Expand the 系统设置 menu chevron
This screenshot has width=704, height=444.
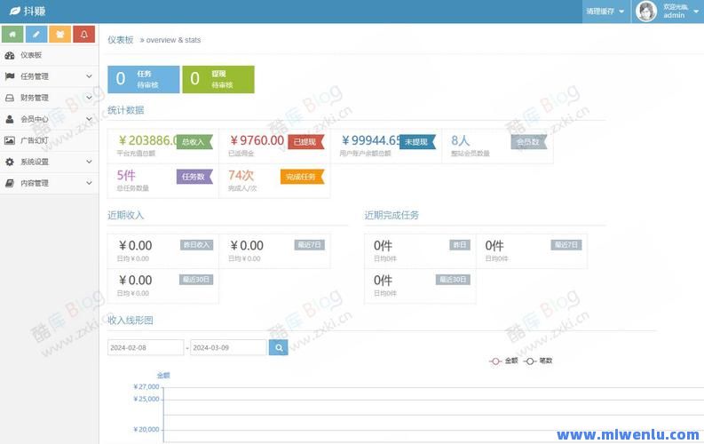pyautogui.click(x=89, y=162)
